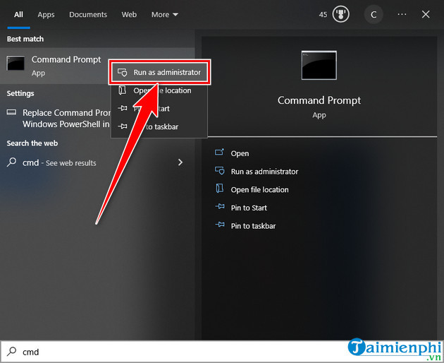This screenshot has height=363, width=444.
Task: Click Pin to taskbar in preview pane
Action: [x=253, y=226]
